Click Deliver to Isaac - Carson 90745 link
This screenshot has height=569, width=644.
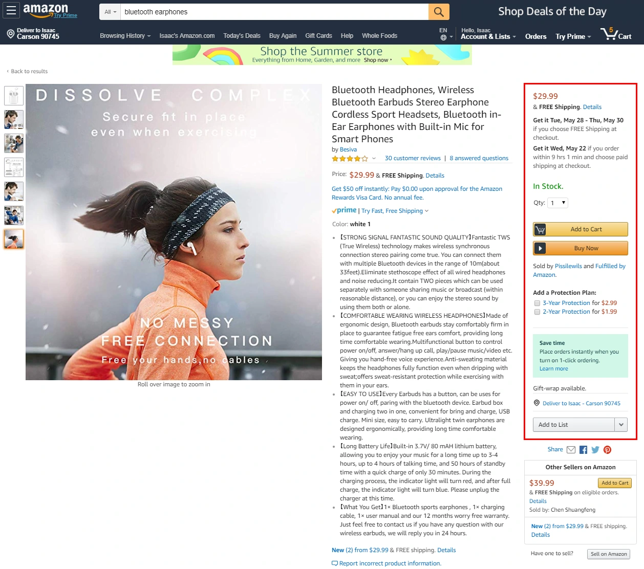click(x=582, y=403)
